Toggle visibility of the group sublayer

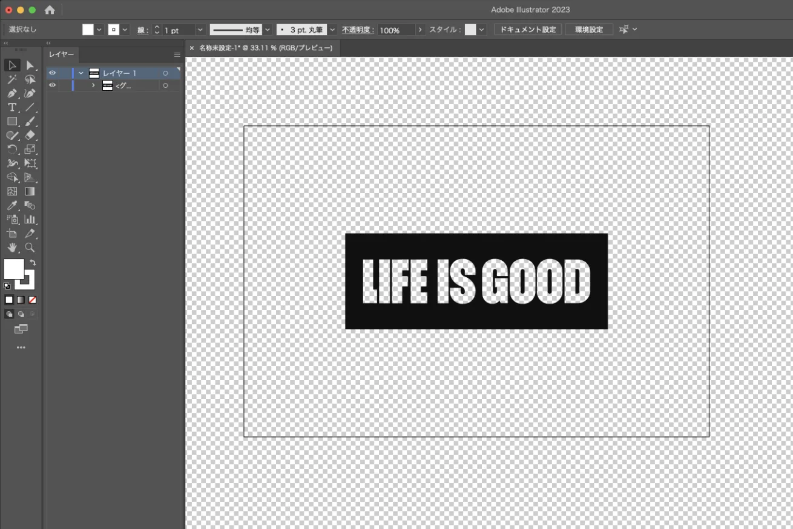coord(53,86)
